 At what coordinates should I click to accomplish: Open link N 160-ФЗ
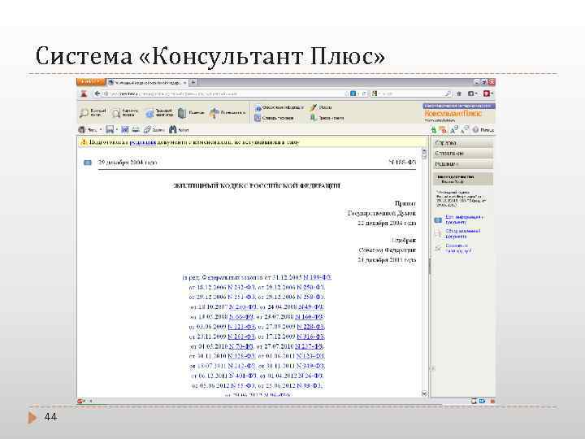pos(309,316)
